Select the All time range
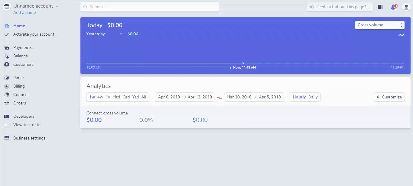Image resolution: width=413 pixels, height=186 pixels. 144,97
